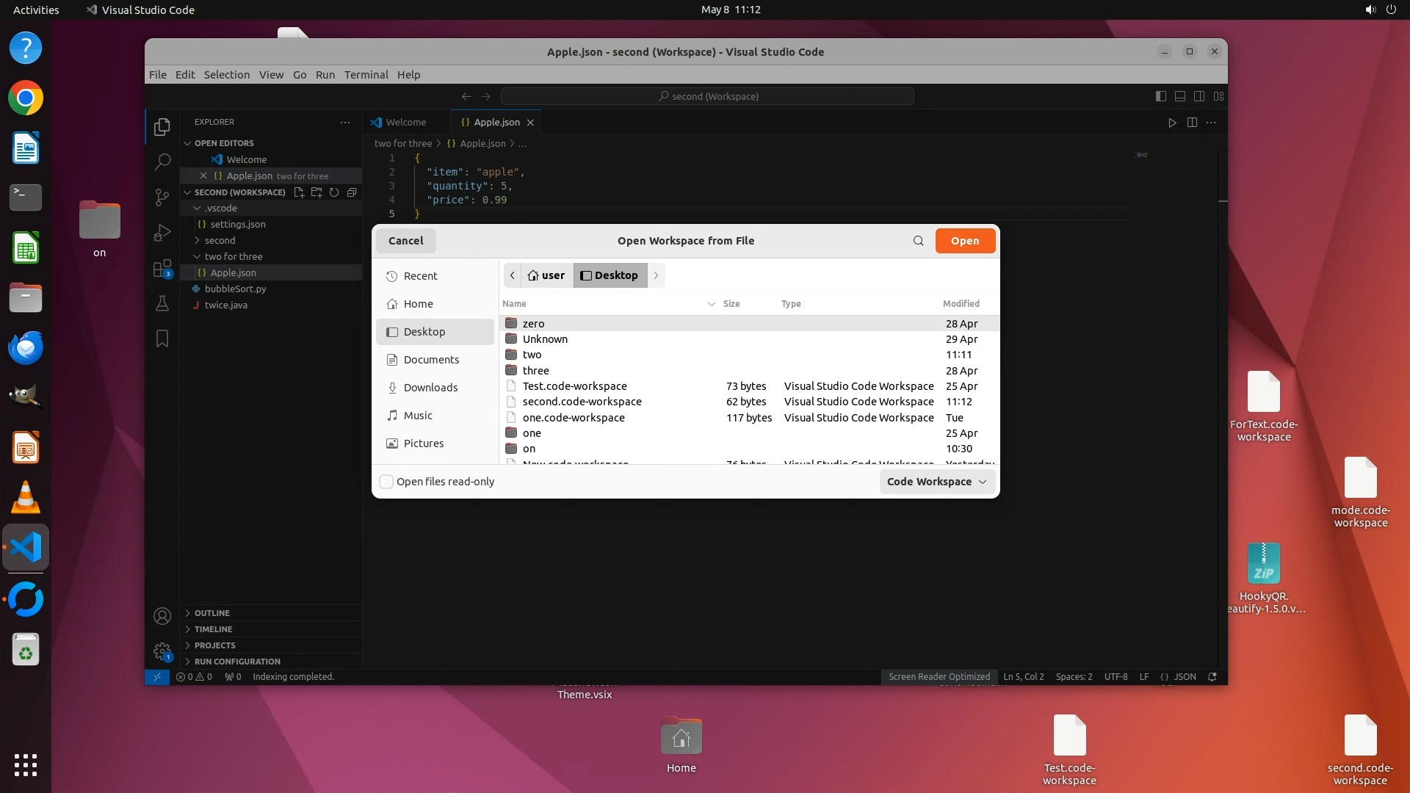Expand the second folder in explorer
The height and width of the screenshot is (793, 1410).
[220, 240]
